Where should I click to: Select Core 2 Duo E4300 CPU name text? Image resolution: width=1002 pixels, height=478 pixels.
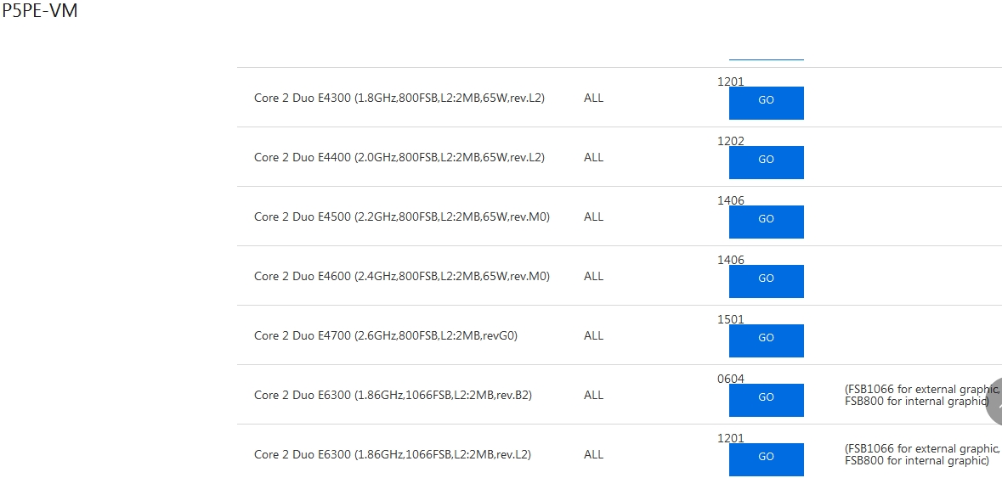(399, 98)
